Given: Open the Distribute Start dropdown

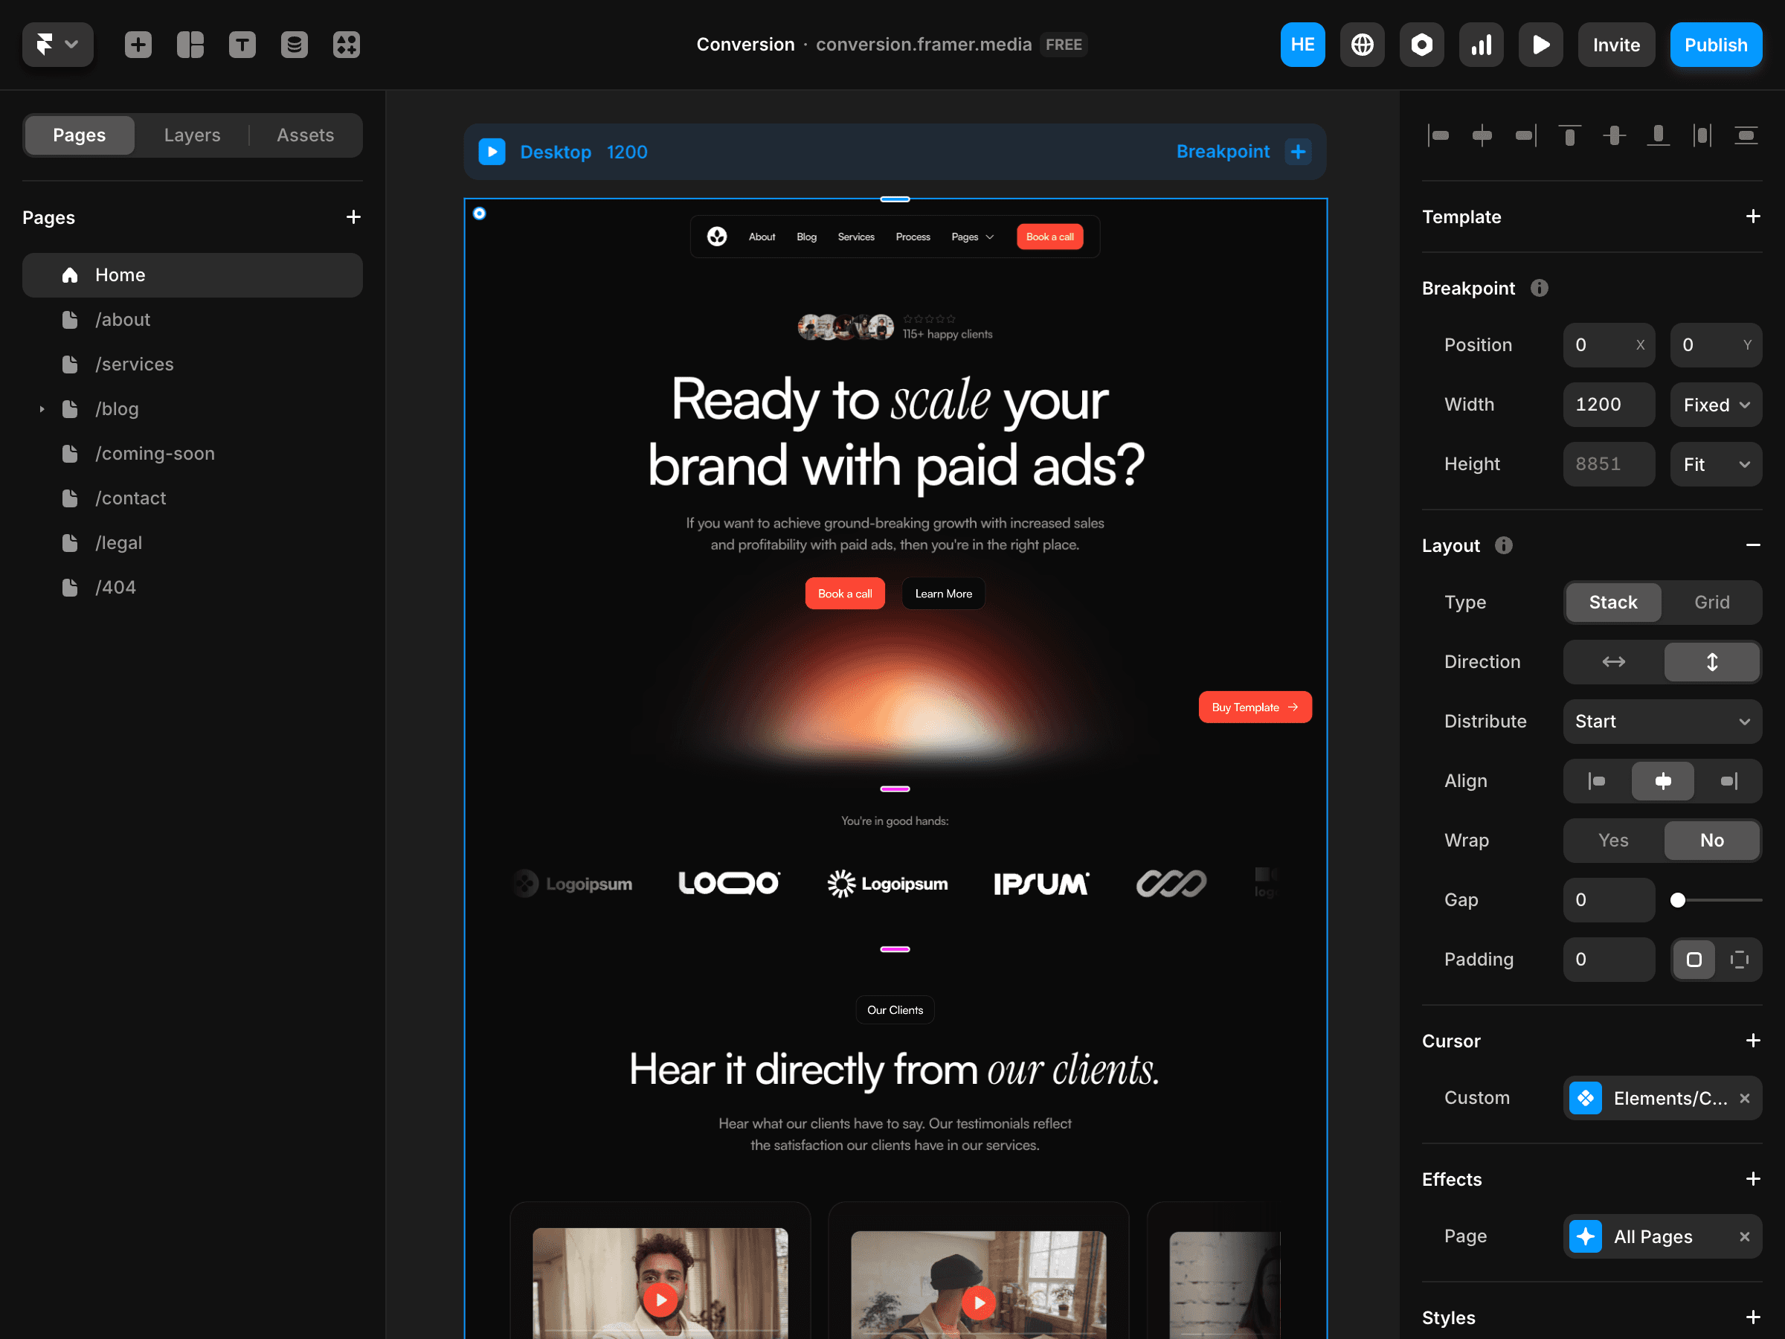Looking at the screenshot, I should (x=1662, y=722).
